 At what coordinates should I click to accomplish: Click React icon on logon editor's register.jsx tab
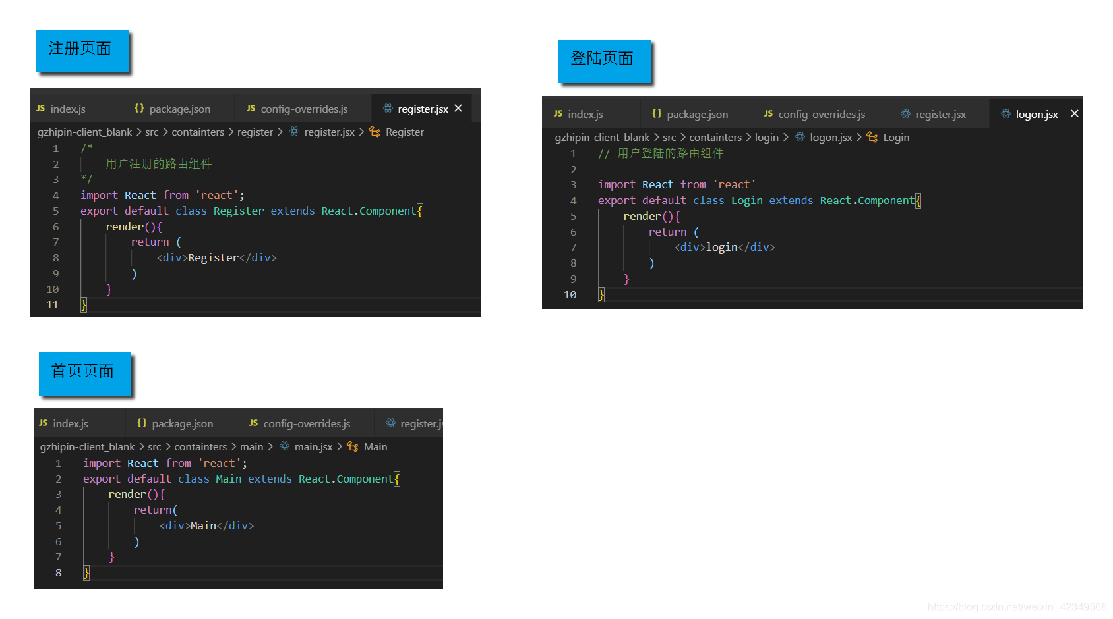click(x=905, y=113)
